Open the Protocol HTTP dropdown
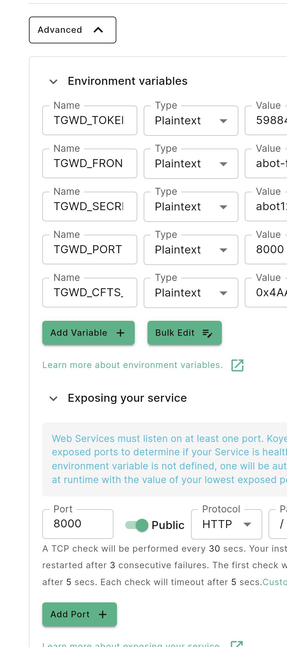The width and height of the screenshot is (287, 647). [227, 524]
